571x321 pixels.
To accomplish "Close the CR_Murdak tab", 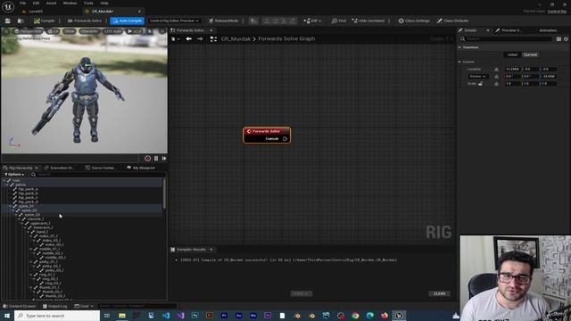I will [x=139, y=12].
